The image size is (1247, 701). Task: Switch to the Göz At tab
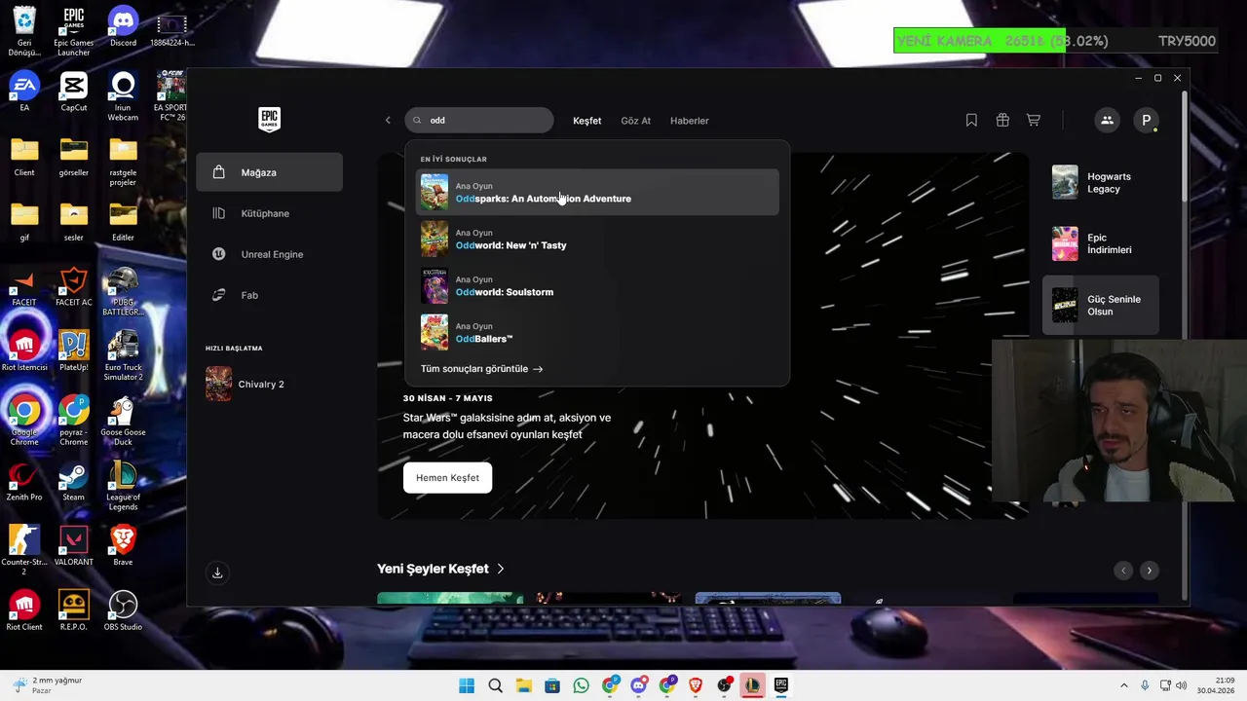[635, 121]
